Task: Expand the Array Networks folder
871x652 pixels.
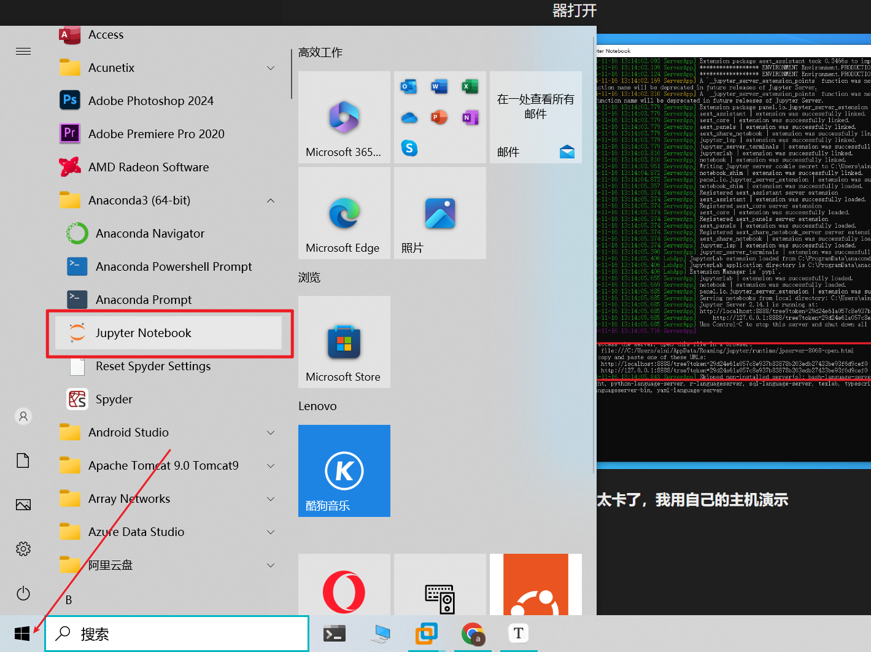Action: 271,499
